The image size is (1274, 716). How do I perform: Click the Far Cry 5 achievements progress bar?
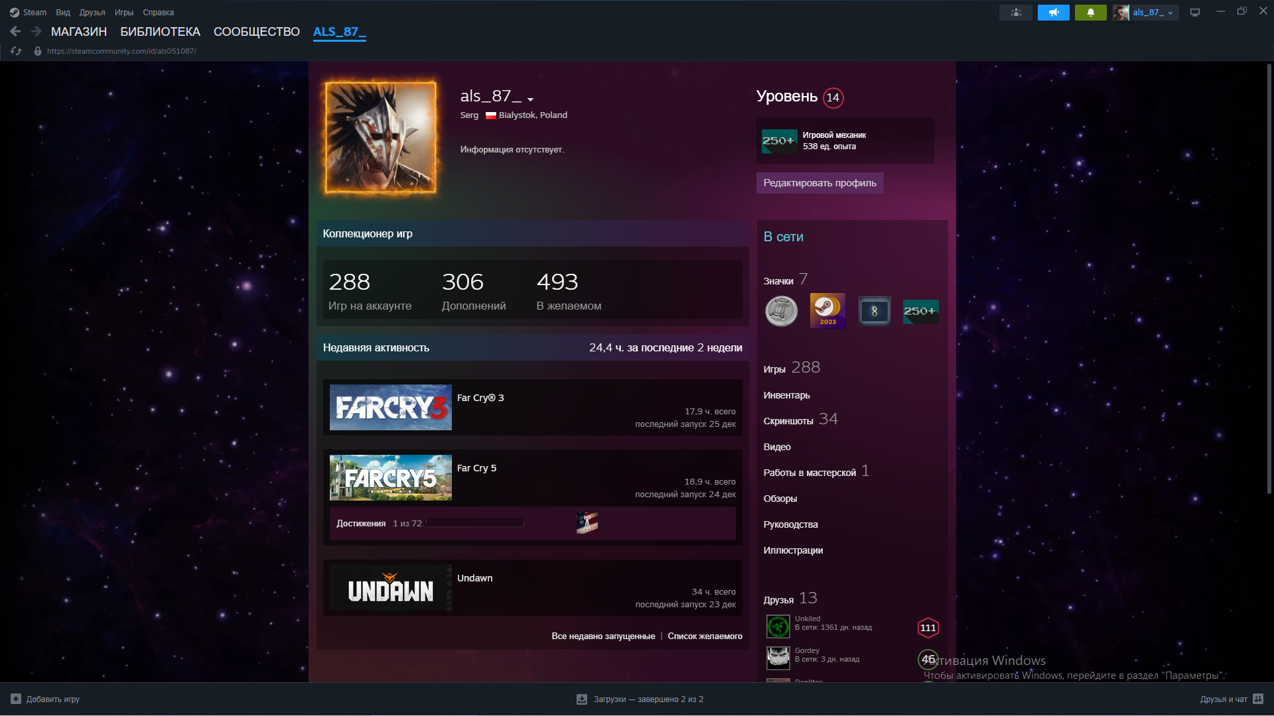[474, 523]
